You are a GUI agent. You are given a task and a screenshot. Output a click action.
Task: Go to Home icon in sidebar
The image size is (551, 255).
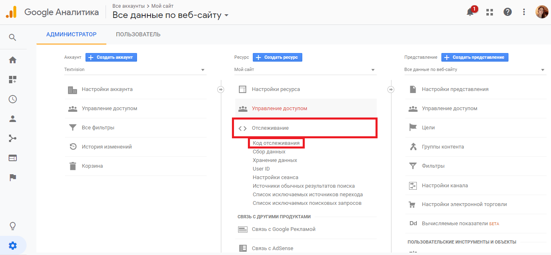tap(13, 60)
